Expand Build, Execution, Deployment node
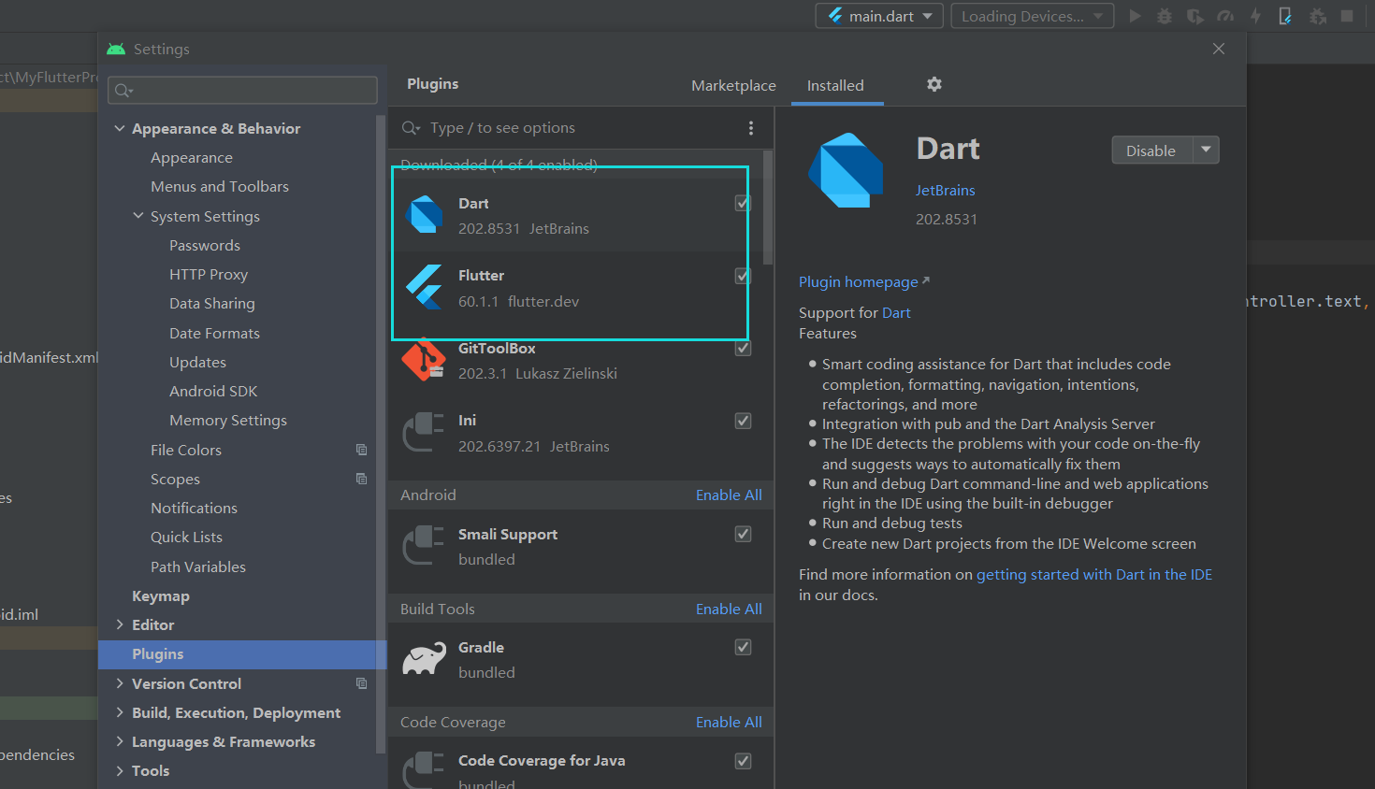Screen dimensions: 1375x789 (120, 712)
